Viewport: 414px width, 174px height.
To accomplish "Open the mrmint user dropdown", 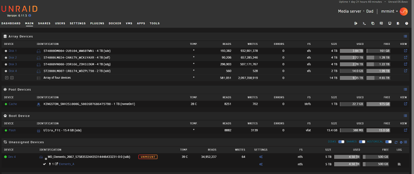I will (x=390, y=11).
